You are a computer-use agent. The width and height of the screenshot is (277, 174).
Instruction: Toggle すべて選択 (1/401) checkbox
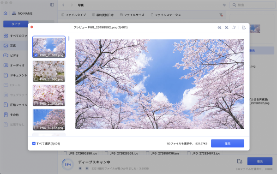pos(34,143)
